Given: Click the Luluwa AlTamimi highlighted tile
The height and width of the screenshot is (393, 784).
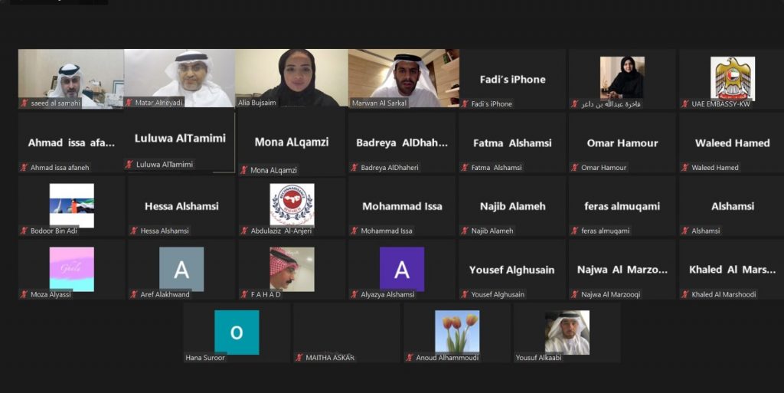Looking at the screenshot, I should (x=179, y=142).
